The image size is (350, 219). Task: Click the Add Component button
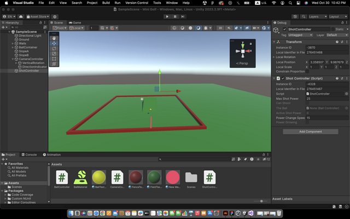(x=310, y=131)
